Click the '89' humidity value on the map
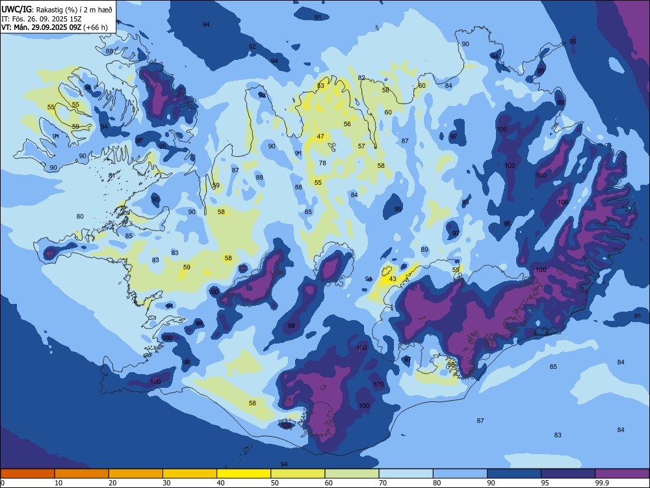This screenshot has width=650, height=488. pos(424,249)
